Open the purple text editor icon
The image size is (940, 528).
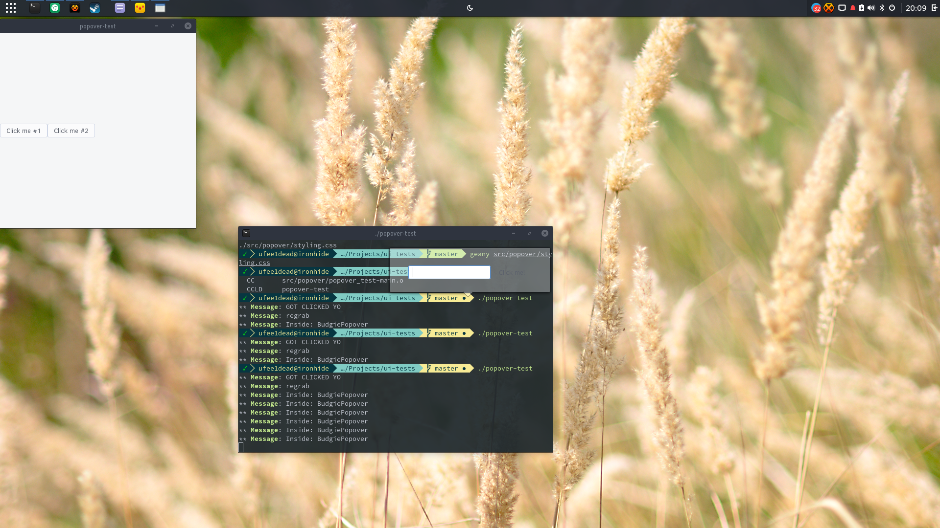click(x=120, y=8)
